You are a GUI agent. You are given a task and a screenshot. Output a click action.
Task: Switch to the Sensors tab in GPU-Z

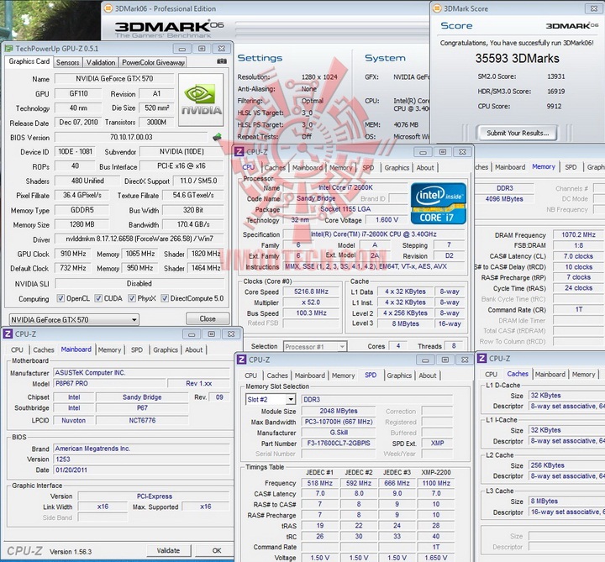(67, 62)
